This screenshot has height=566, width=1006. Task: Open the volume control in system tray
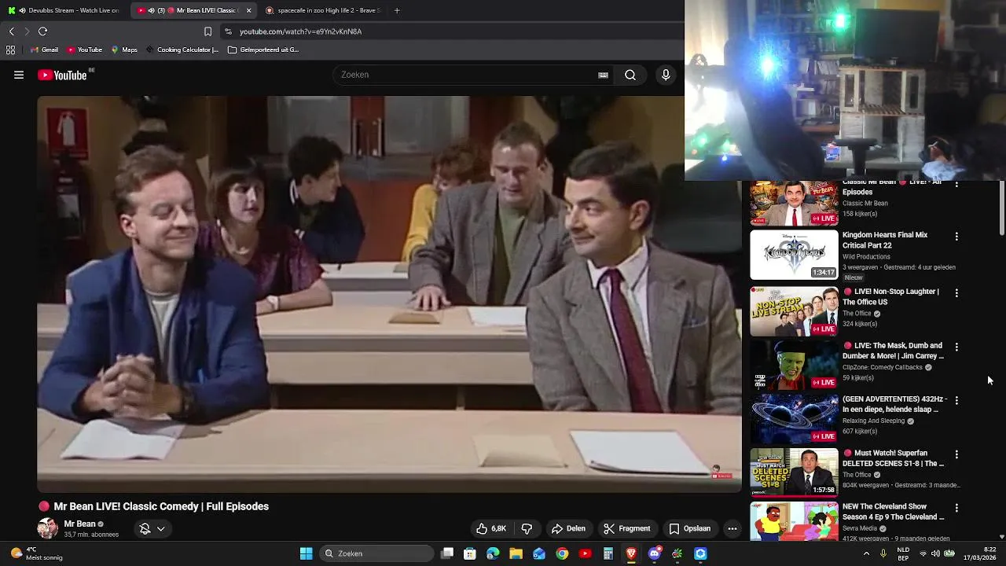pos(935,553)
